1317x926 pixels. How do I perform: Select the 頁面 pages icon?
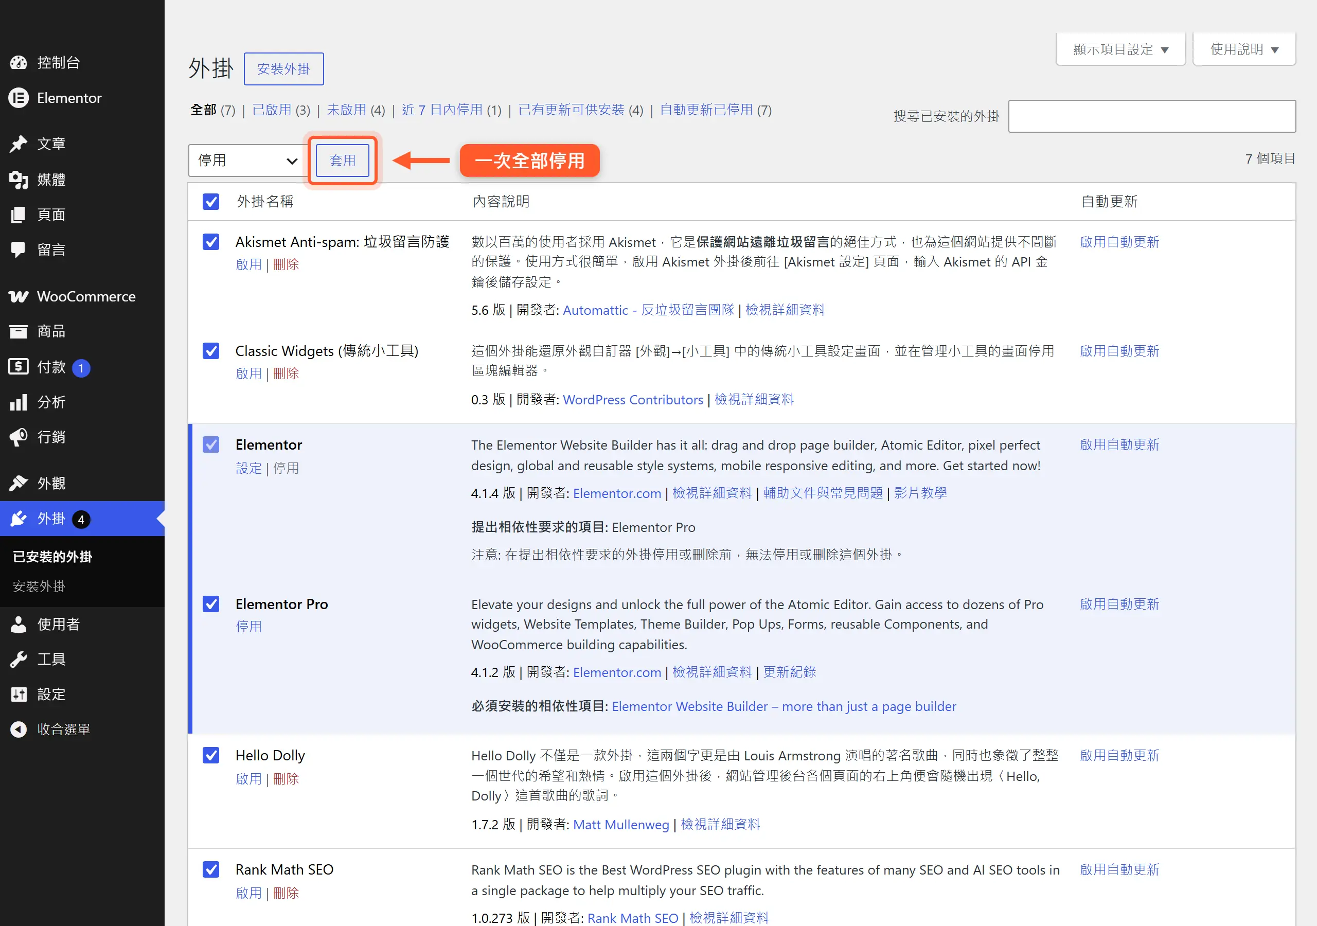pos(19,215)
